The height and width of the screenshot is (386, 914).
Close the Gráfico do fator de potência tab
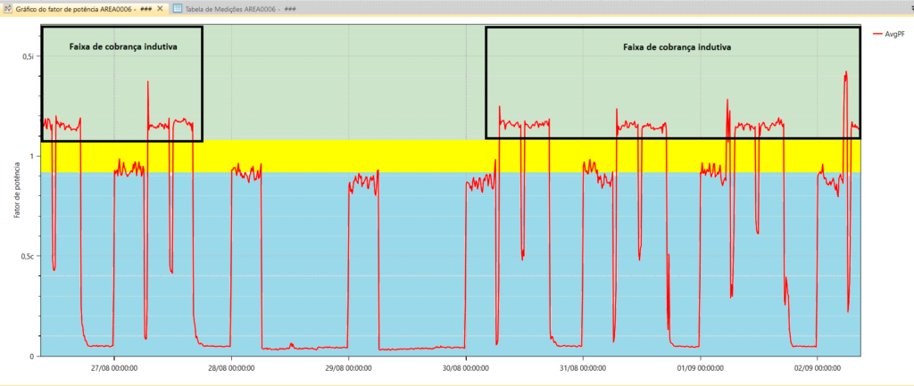161,8
